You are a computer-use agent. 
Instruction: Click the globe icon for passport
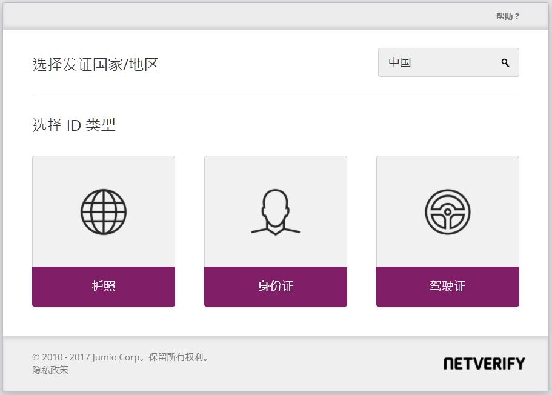click(104, 212)
